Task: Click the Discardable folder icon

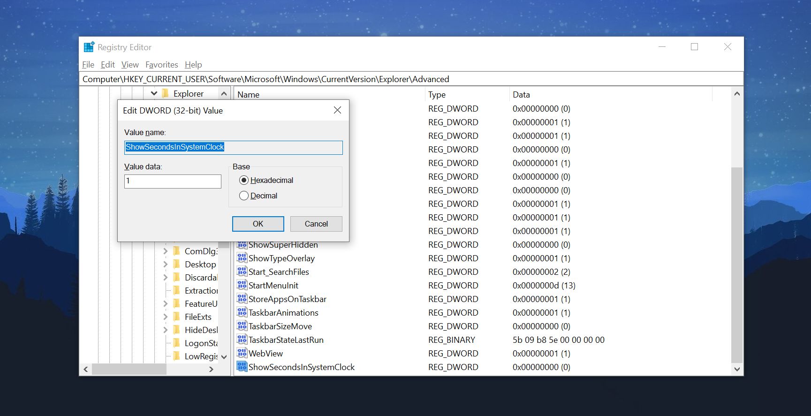Action: pos(177,277)
